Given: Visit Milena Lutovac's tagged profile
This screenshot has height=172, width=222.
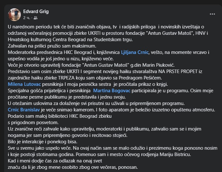Looking at the screenshot, I should click(x=23, y=84).
